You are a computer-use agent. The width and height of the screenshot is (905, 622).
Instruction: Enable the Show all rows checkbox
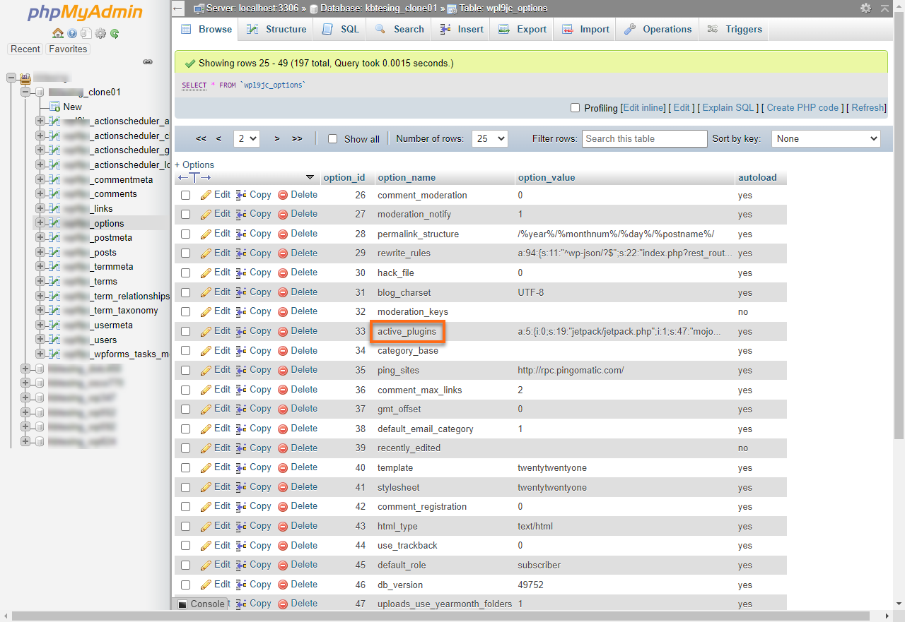pyautogui.click(x=332, y=138)
